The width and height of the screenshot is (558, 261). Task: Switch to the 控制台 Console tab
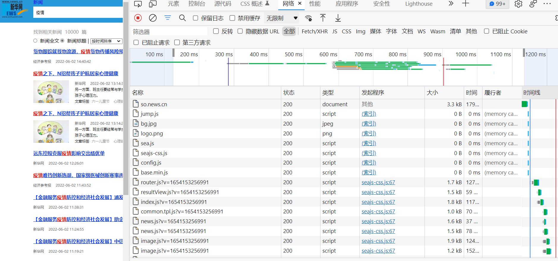coord(197,4)
